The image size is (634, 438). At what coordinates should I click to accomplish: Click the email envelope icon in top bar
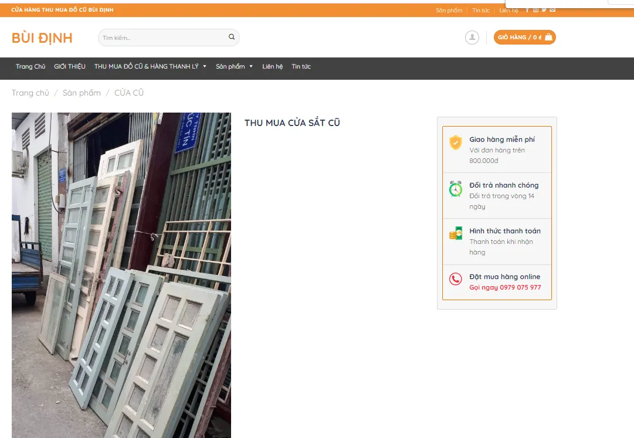click(552, 10)
